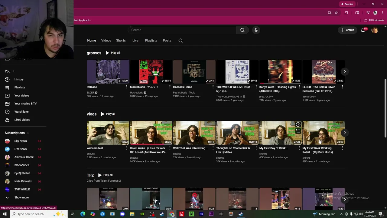Open YouTube account avatar menu

[375, 30]
